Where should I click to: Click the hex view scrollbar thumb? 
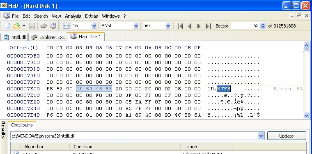point(306,51)
